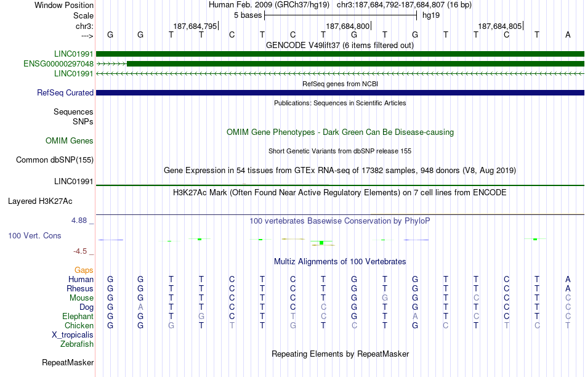Click the dark green LINC01991 exon bar
Image resolution: width=585 pixels, height=377 pixels.
(340, 54)
